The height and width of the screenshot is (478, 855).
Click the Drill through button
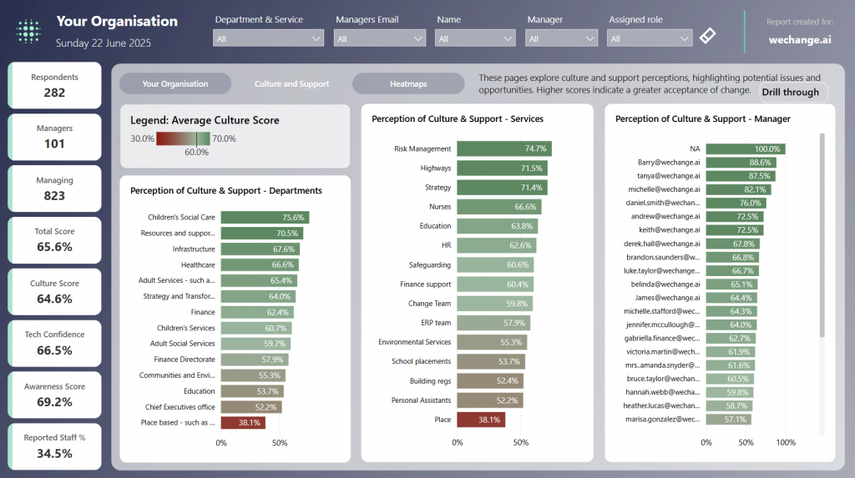(x=790, y=93)
